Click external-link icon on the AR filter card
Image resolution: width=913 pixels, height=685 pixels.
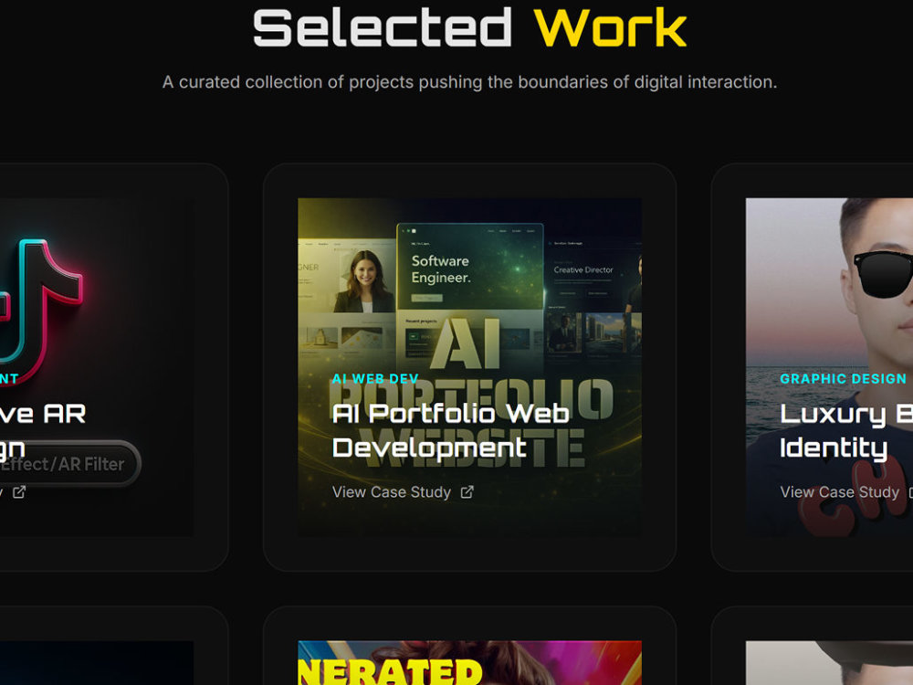pos(19,492)
